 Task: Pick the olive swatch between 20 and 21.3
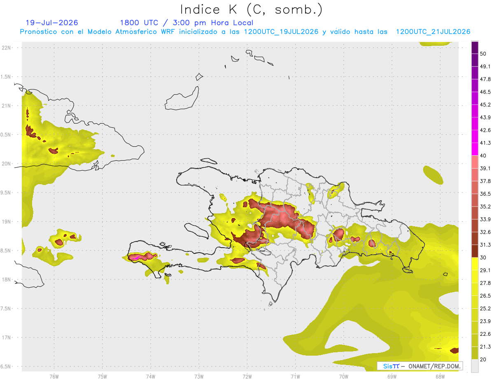click(x=475, y=353)
